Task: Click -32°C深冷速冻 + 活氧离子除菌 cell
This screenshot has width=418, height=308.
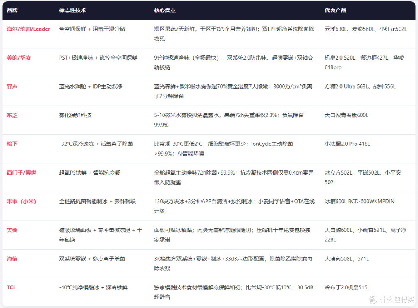Action: (x=96, y=144)
